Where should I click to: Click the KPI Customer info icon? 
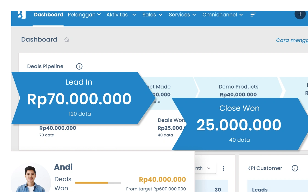(x=295, y=168)
